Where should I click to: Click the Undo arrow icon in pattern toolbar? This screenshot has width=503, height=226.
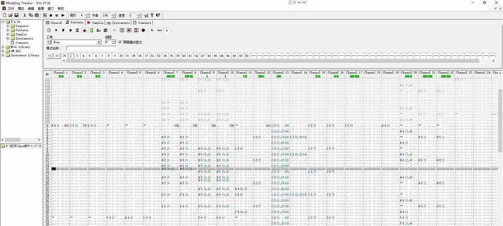point(115,31)
